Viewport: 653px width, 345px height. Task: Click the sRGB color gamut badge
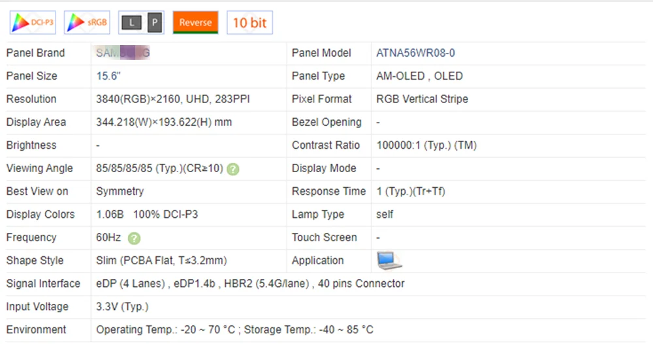coord(87,23)
